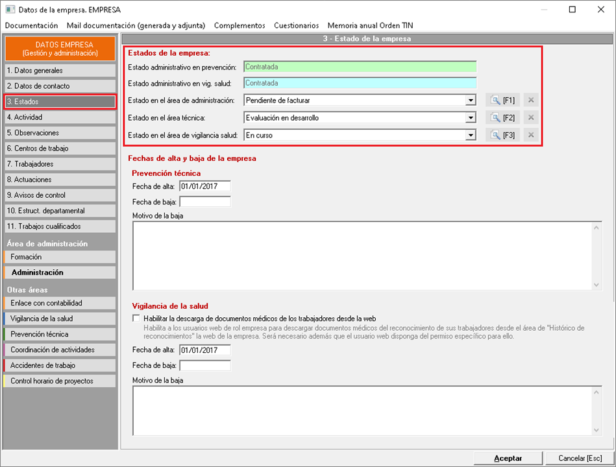Open Accidentes de trabajo area
The image size is (616, 467).
click(x=60, y=366)
